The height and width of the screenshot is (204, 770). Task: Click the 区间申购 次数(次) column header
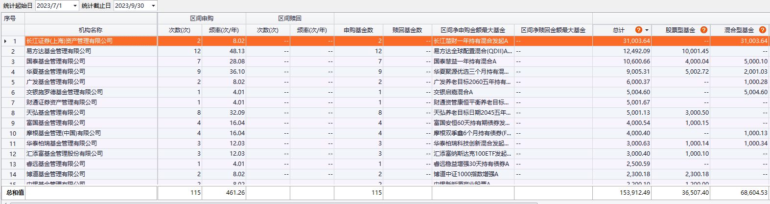(179, 30)
